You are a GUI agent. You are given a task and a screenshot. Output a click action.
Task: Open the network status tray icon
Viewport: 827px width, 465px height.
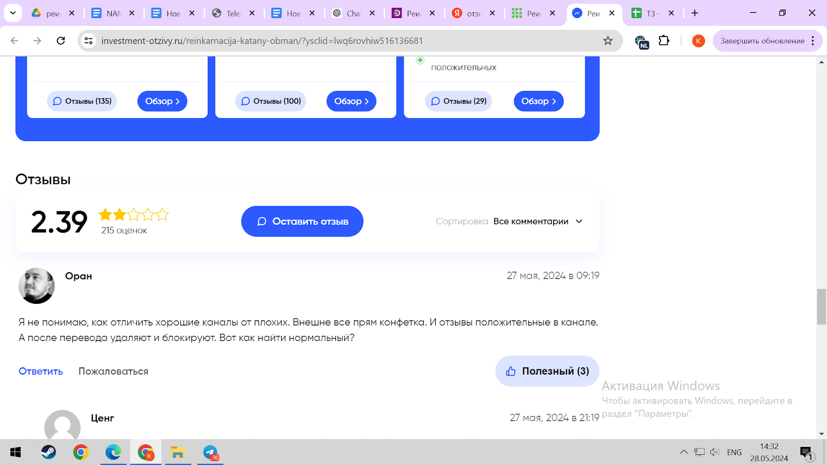(699, 452)
